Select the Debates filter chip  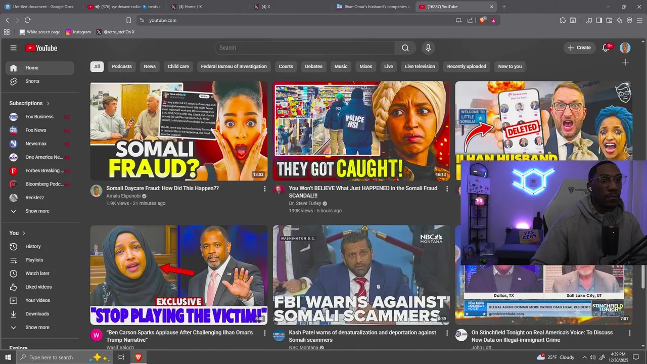(313, 66)
